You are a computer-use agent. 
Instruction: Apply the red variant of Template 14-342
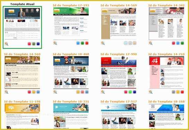173,43
